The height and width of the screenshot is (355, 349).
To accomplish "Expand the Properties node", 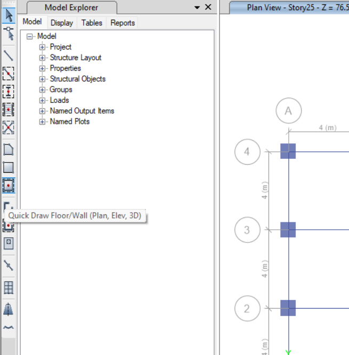I will click(42, 68).
